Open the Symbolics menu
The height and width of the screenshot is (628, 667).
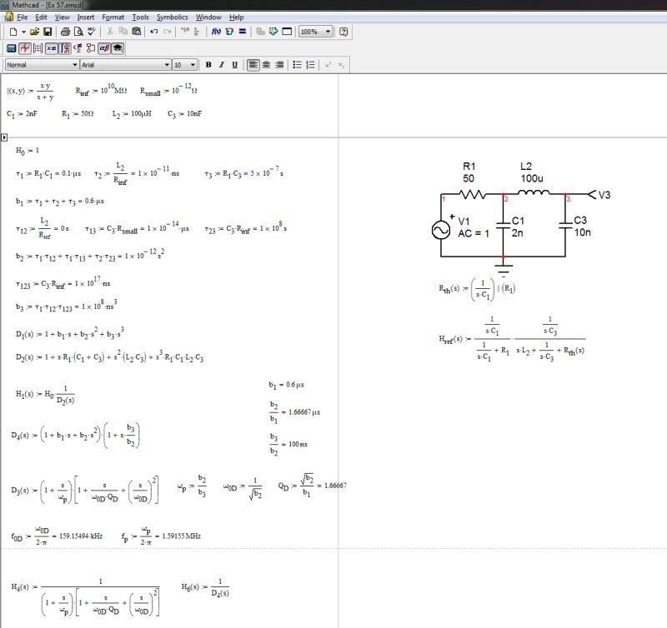(x=172, y=17)
